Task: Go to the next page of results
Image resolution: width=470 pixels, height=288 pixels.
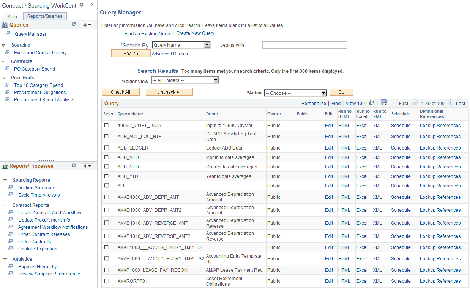Action: tap(451, 103)
